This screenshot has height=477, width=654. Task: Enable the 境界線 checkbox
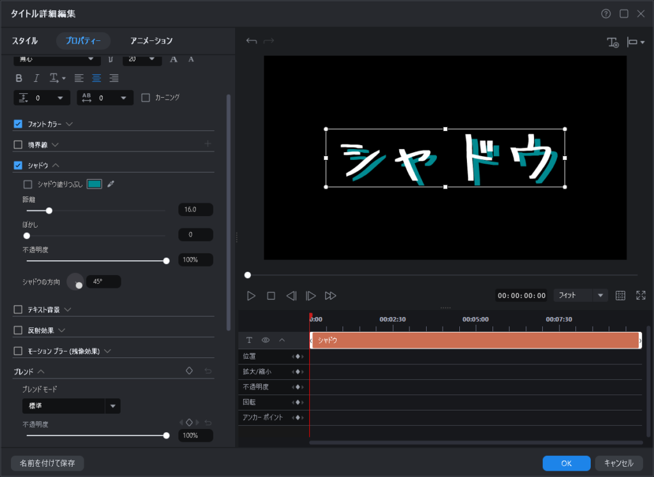(18, 145)
